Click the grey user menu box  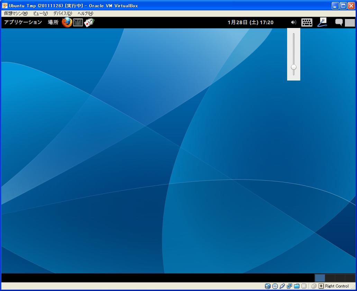click(x=350, y=22)
